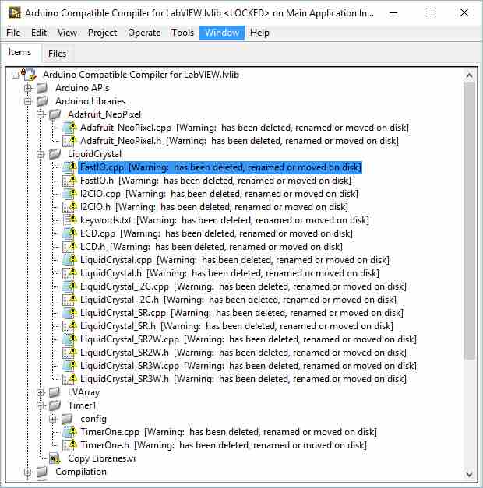Click the scrollbar down arrow
Image resolution: width=483 pixels, height=488 pixels.
tap(469, 474)
